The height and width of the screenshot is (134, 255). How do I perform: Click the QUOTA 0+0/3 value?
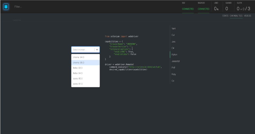coord(243,9)
